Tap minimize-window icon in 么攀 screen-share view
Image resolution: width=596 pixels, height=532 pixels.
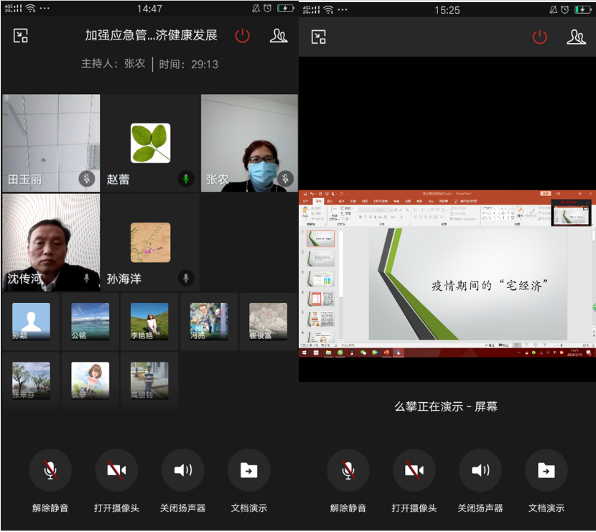click(318, 37)
